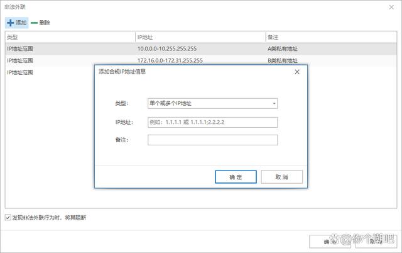
Task: Click the 备注 column header
Action: pyautogui.click(x=331, y=37)
